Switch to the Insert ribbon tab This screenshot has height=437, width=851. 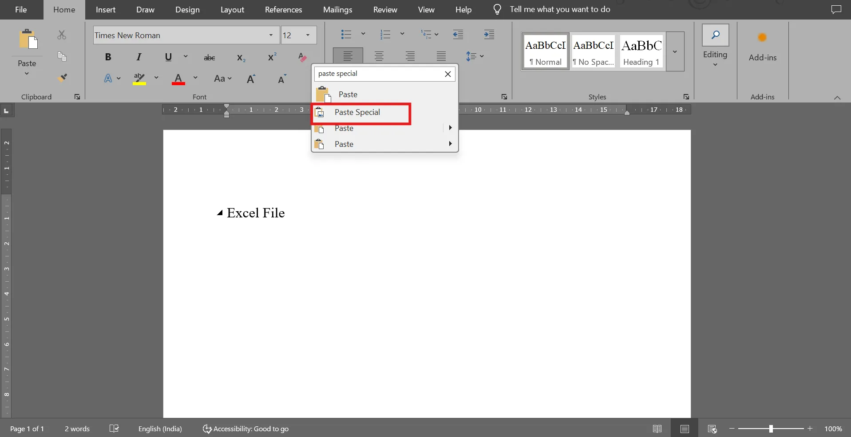pos(106,10)
